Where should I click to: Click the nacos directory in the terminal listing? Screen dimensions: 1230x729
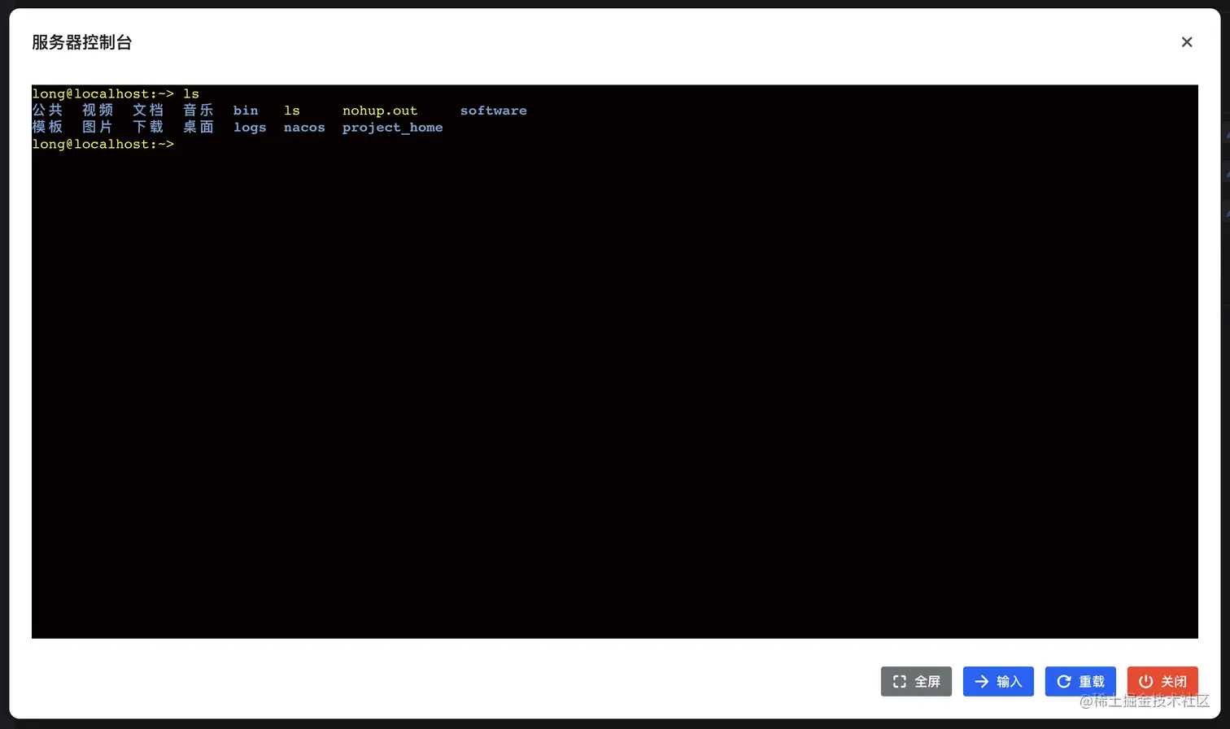(303, 127)
